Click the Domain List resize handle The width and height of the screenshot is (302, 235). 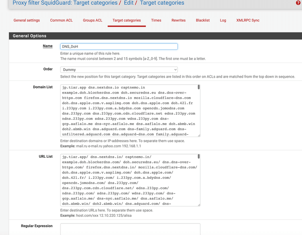[199, 135]
